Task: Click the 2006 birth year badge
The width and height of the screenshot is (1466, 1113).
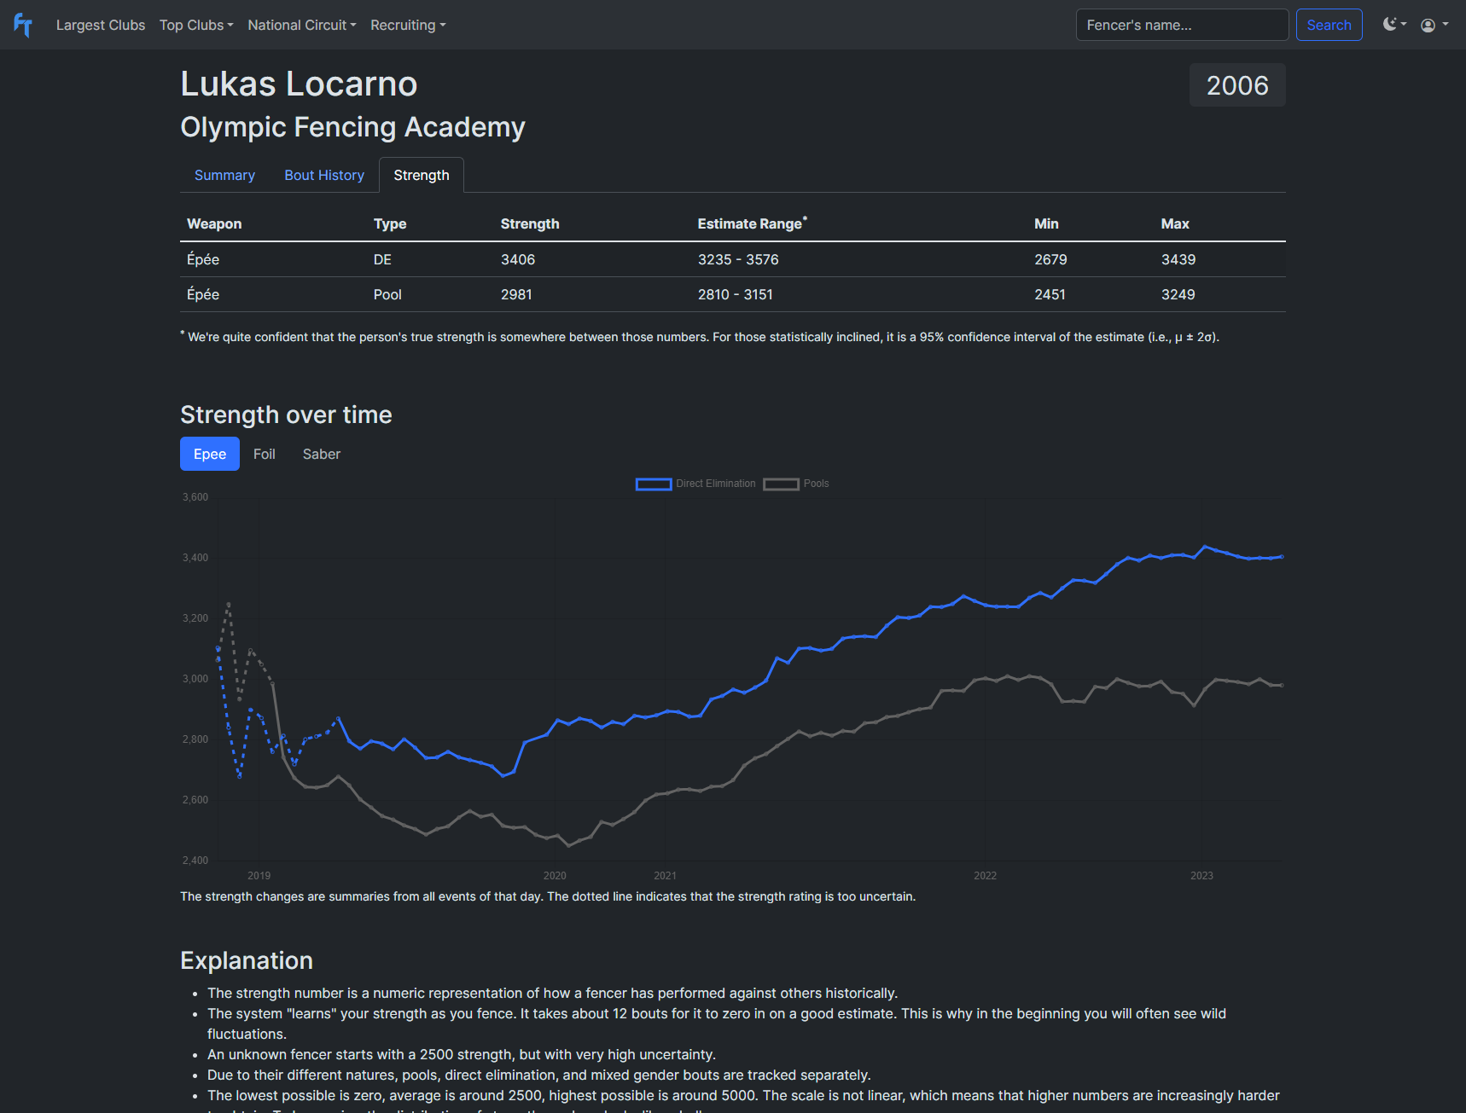Action: [1236, 85]
